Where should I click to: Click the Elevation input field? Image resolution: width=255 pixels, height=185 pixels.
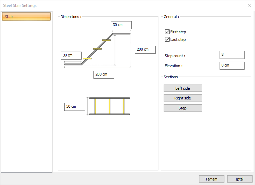click(232, 65)
